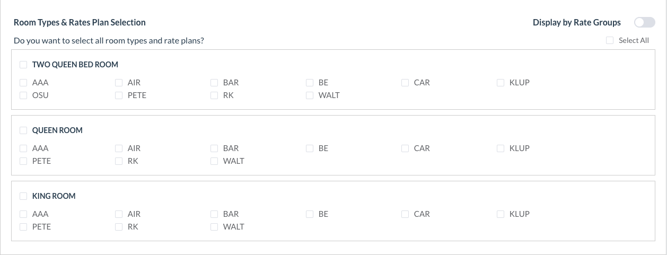
Task: Enable OSU rate for Two Queen Bed Room
Action: tap(23, 95)
